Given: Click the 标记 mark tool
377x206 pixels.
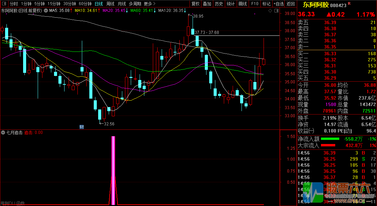Looking at the screenshot, I should 267,4.
